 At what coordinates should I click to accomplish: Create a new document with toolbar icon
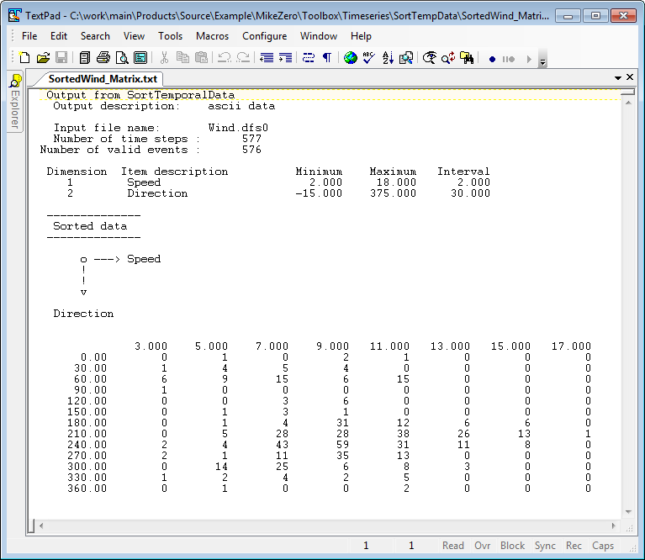coord(24,58)
